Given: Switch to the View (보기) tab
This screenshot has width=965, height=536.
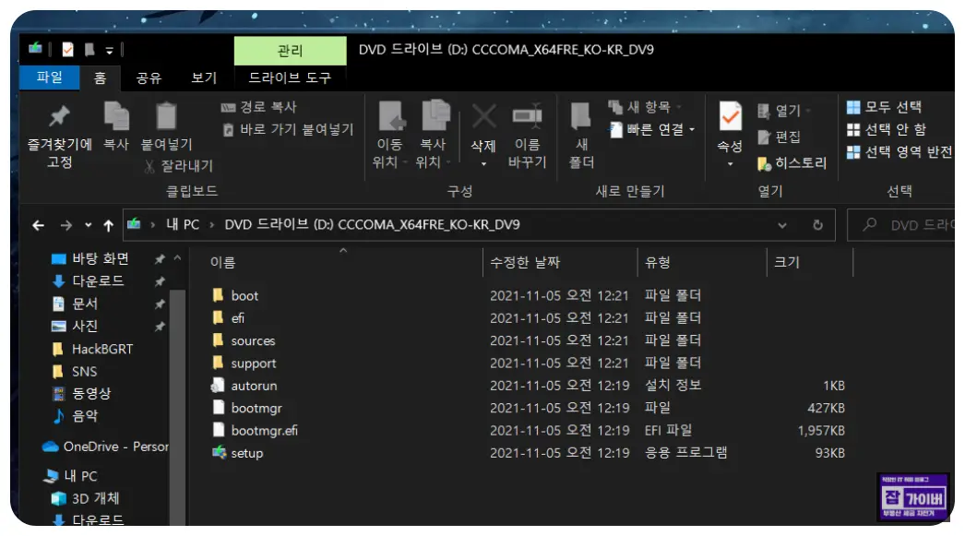Looking at the screenshot, I should point(204,77).
